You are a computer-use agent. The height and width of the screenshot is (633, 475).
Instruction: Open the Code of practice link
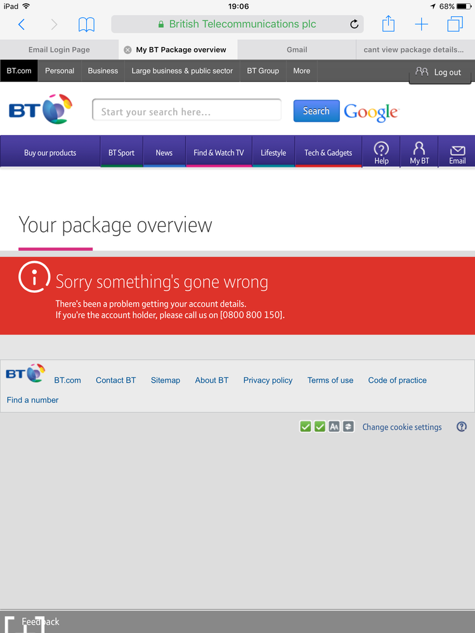pyautogui.click(x=398, y=380)
